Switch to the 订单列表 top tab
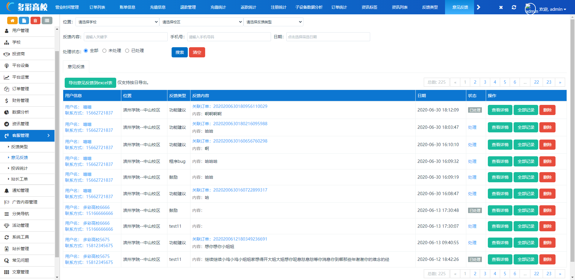The width and height of the screenshot is (575, 280). tap(97, 7)
